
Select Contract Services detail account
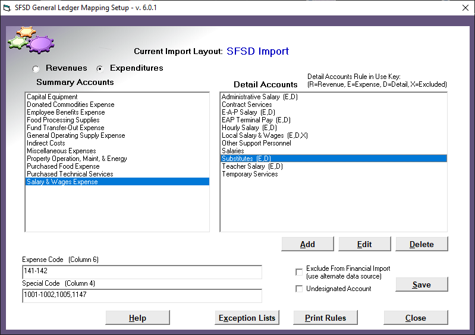334,105
